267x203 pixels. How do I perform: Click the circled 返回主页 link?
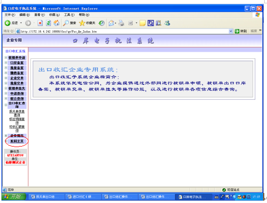click(x=17, y=141)
